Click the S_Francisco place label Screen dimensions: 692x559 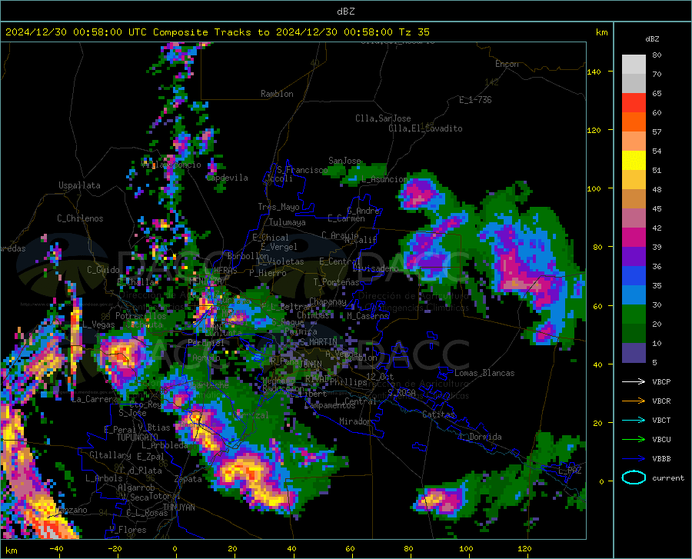[302, 170]
